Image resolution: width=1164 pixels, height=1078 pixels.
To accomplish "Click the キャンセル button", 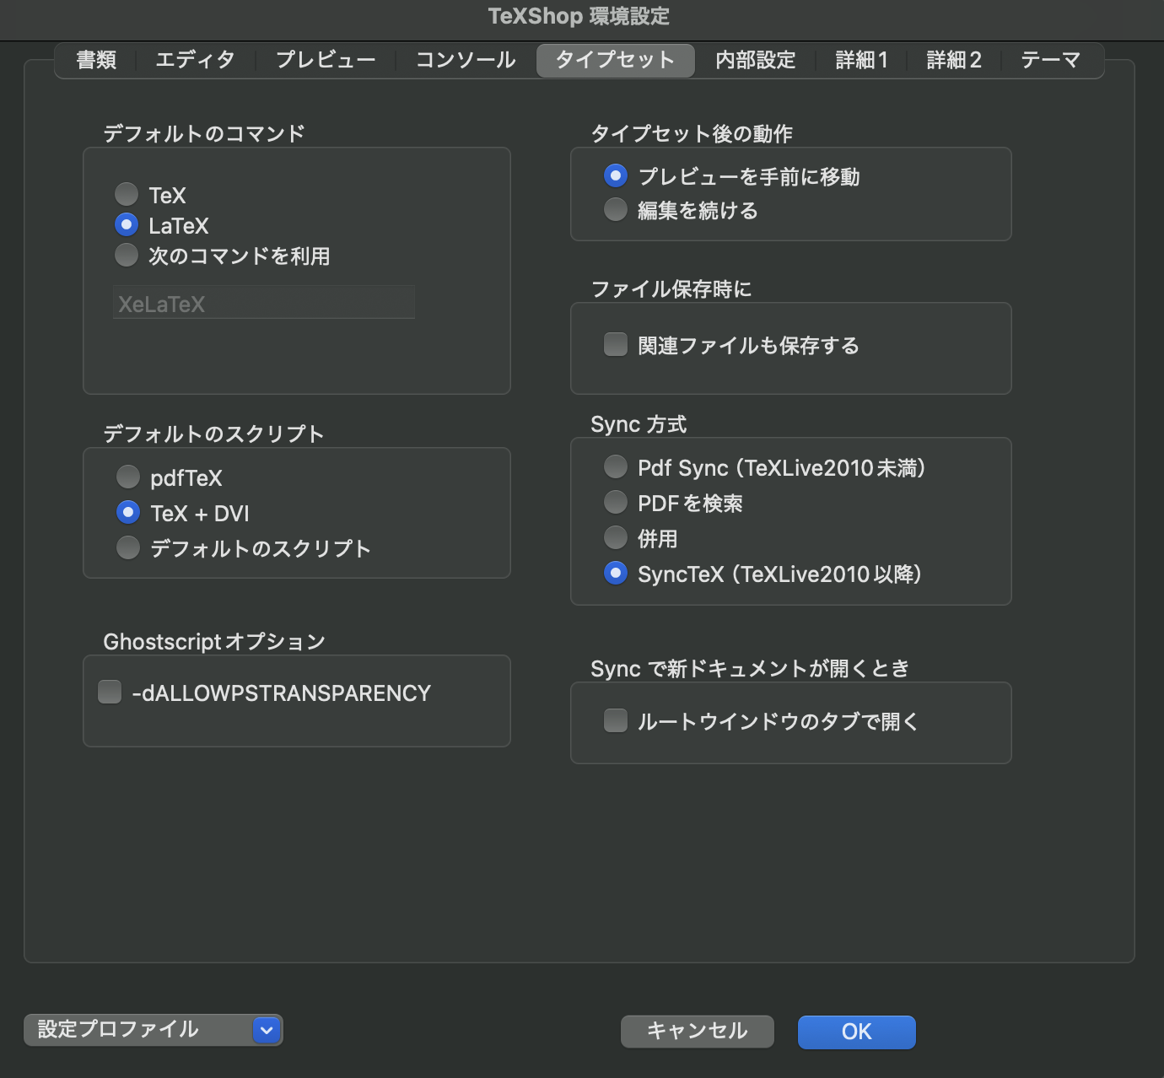I will click(698, 1032).
